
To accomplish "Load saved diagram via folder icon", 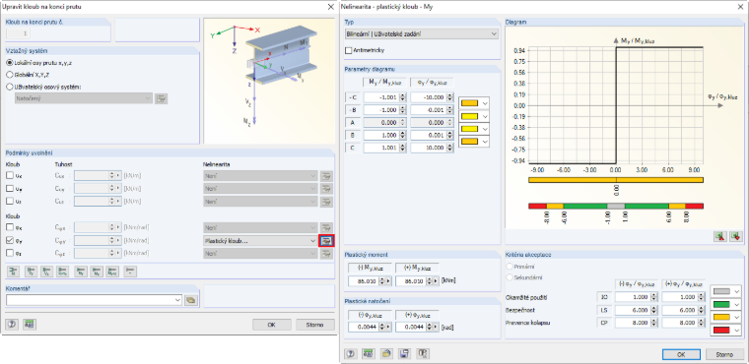I will [386, 353].
